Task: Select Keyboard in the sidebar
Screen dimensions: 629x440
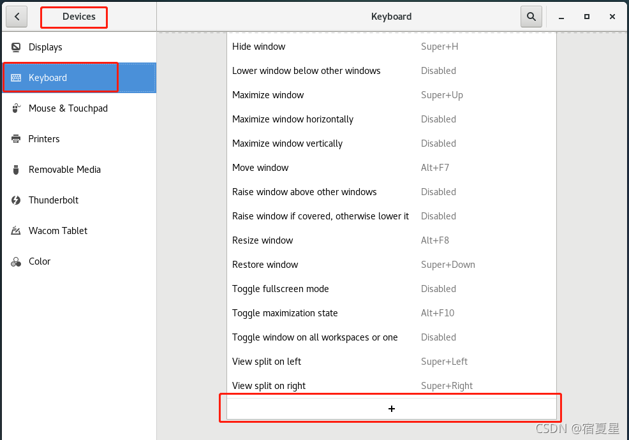Action: (x=79, y=78)
